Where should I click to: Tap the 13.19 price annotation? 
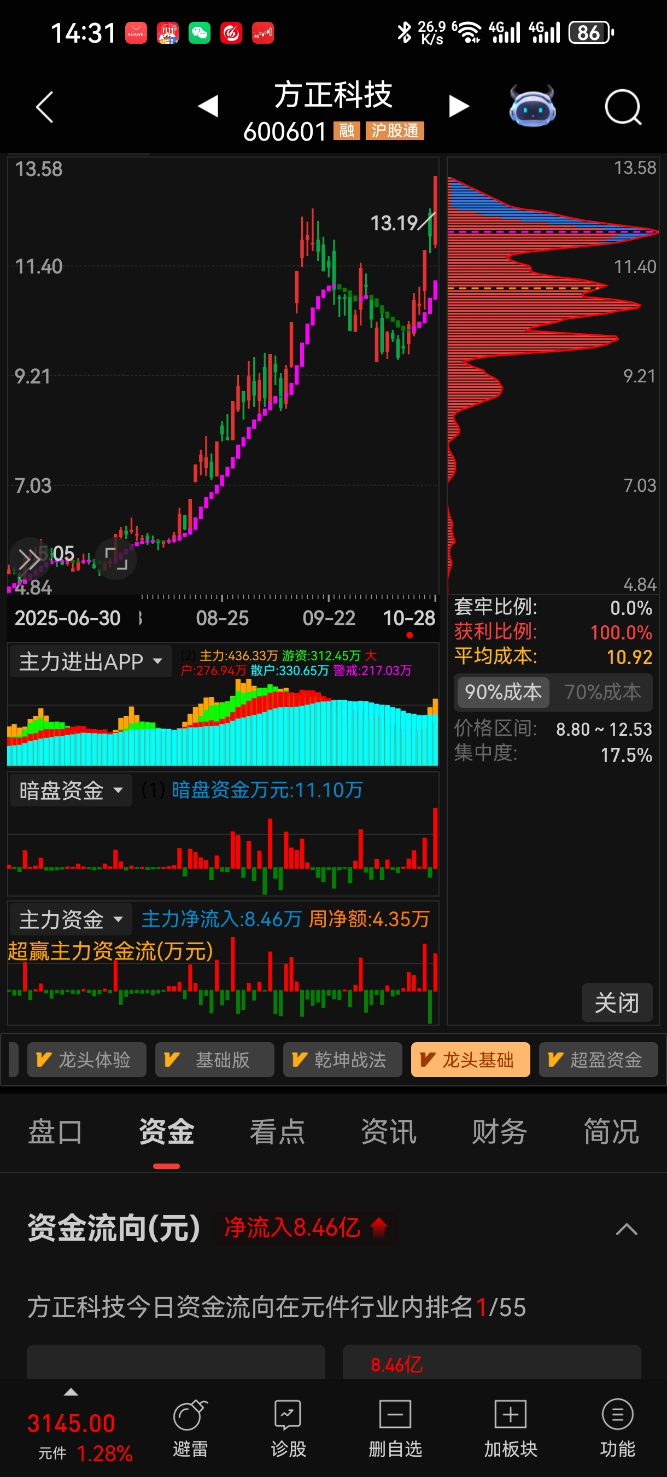tap(394, 223)
